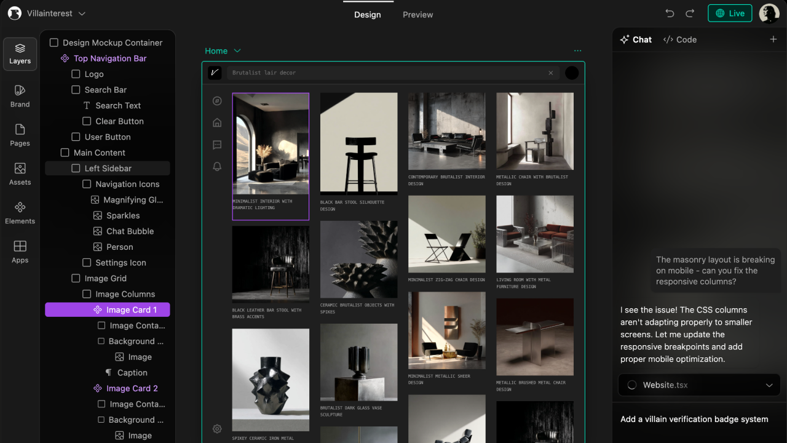Select the Black Bar Stool Silhouette image
The image size is (787, 443).
(359, 144)
